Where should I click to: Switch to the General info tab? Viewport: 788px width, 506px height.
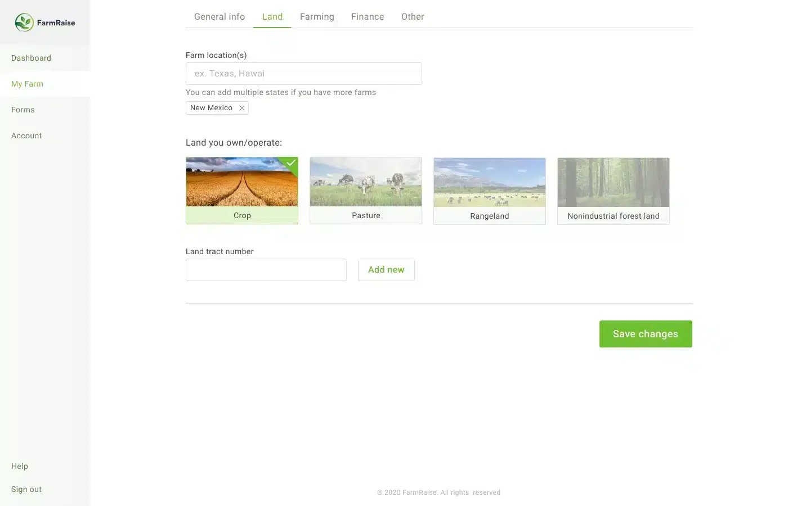click(220, 17)
